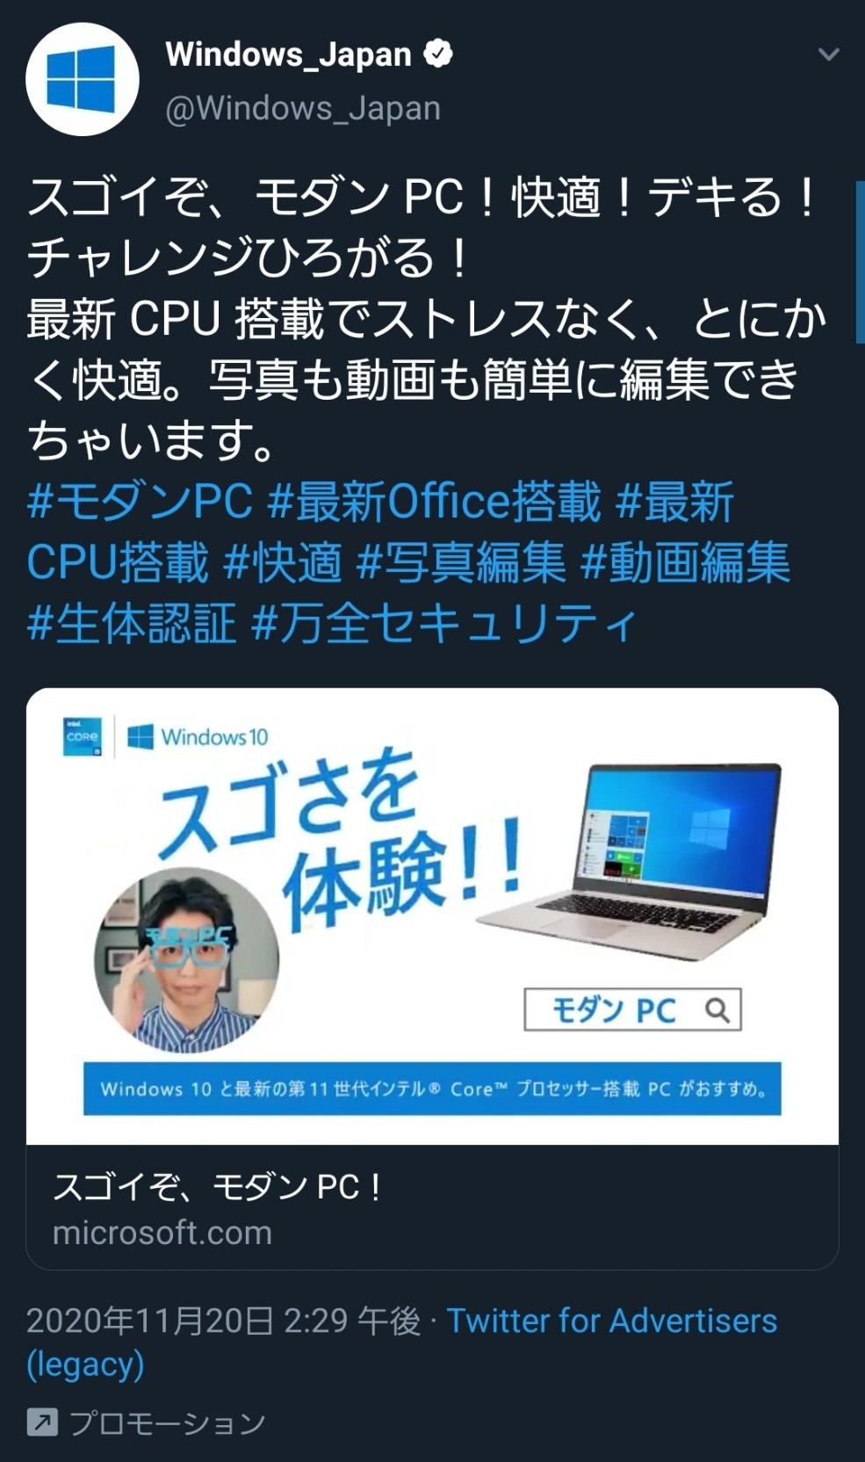Screen dimensions: 865x1462
Task: Open the #動画編集 hashtag
Action: tap(686, 562)
